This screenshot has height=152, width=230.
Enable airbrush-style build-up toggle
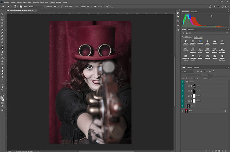(x=77, y=7)
